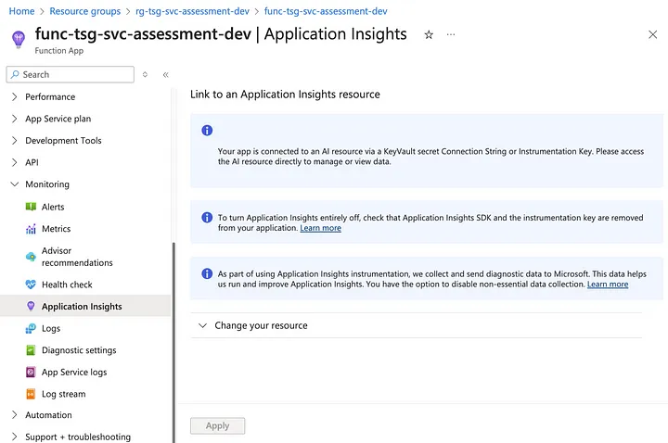
Task: Click Learn more about turning off Insights
Action: [320, 228]
